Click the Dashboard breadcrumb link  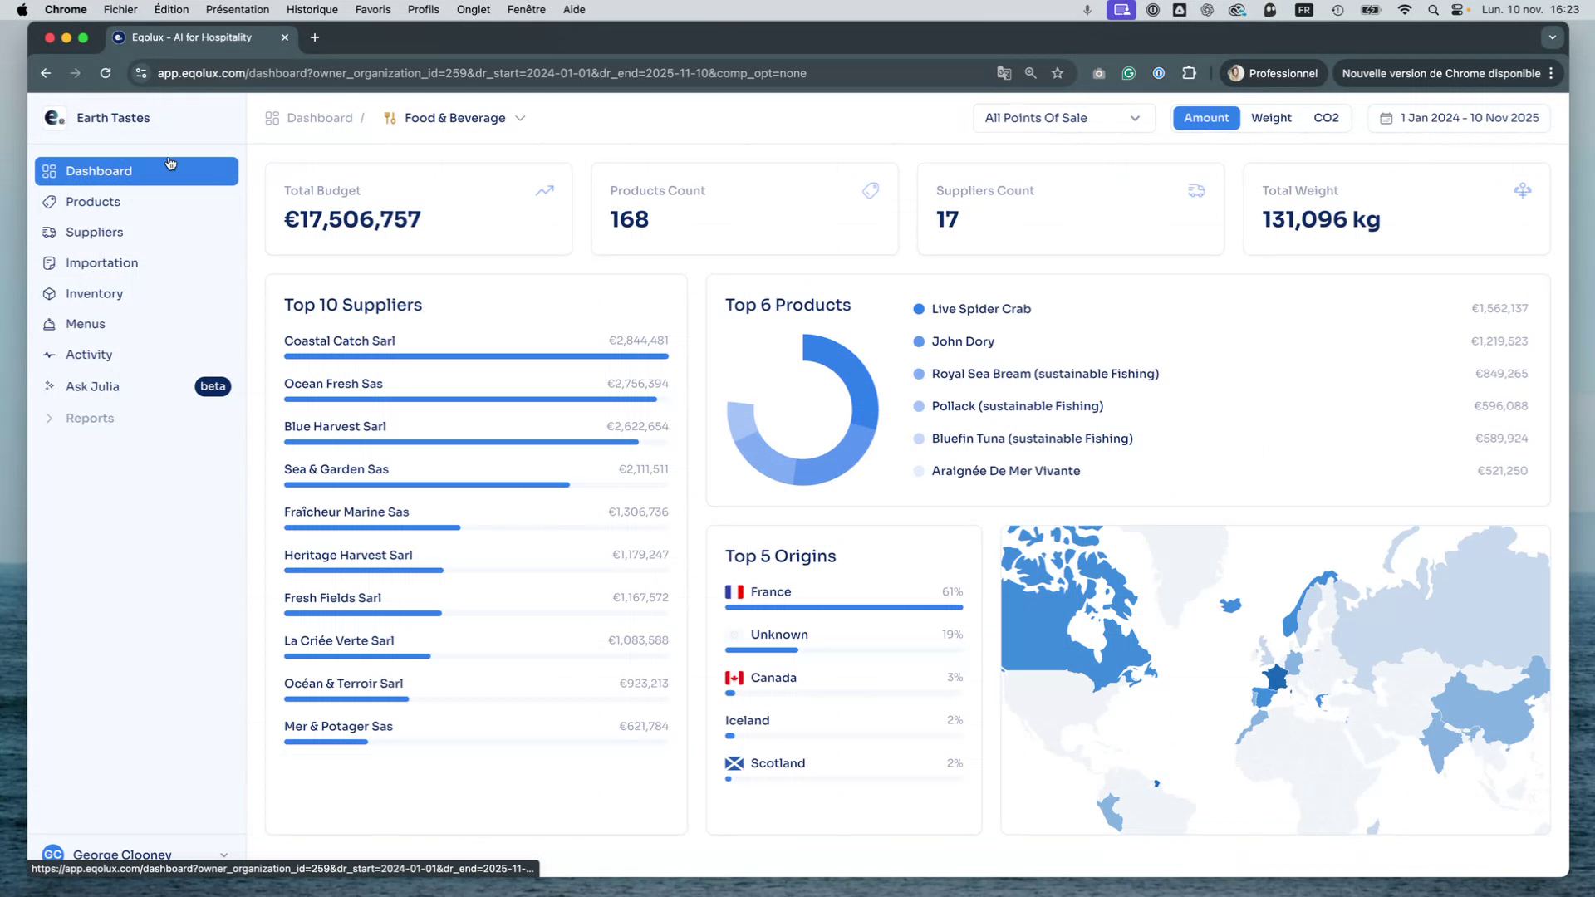point(319,118)
